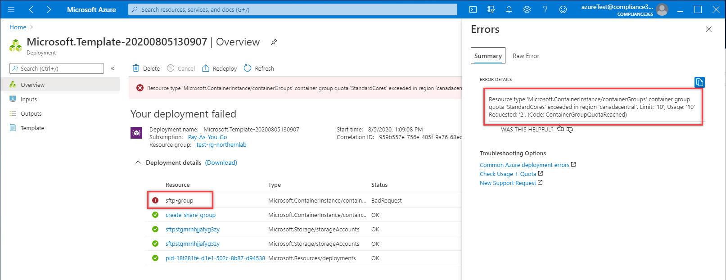The image size is (726, 280).
Task: Switch to the Summary tab
Action: click(x=488, y=56)
